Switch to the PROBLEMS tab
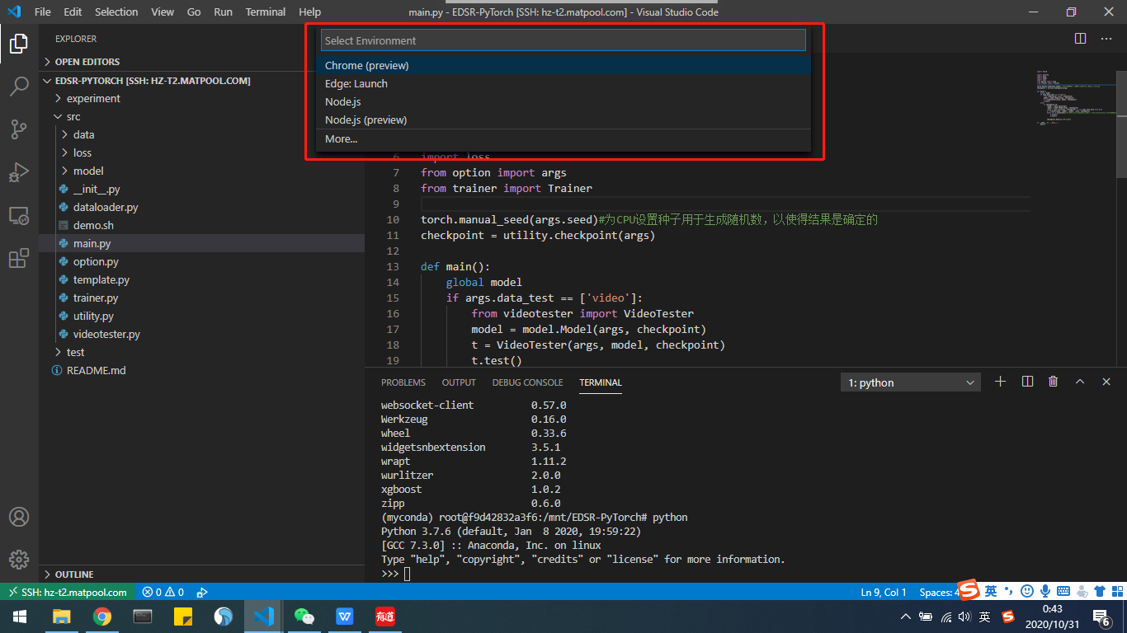The height and width of the screenshot is (633, 1127). pos(403,382)
